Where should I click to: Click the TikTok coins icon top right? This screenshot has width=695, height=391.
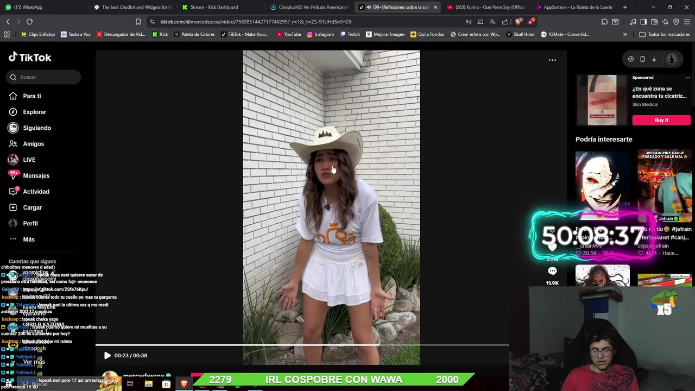(x=630, y=59)
